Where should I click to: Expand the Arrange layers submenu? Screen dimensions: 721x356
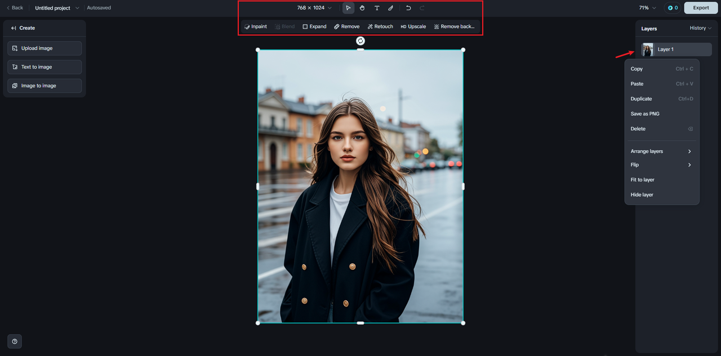coord(662,151)
